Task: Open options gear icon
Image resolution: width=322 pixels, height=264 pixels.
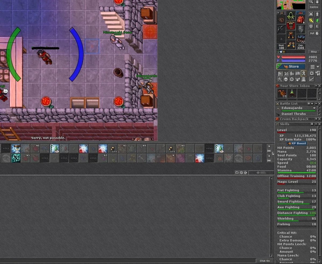Action: point(312,73)
